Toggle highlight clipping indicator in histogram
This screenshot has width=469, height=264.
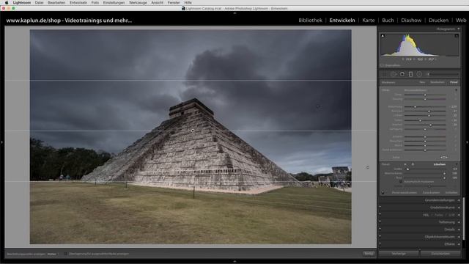[457, 36]
